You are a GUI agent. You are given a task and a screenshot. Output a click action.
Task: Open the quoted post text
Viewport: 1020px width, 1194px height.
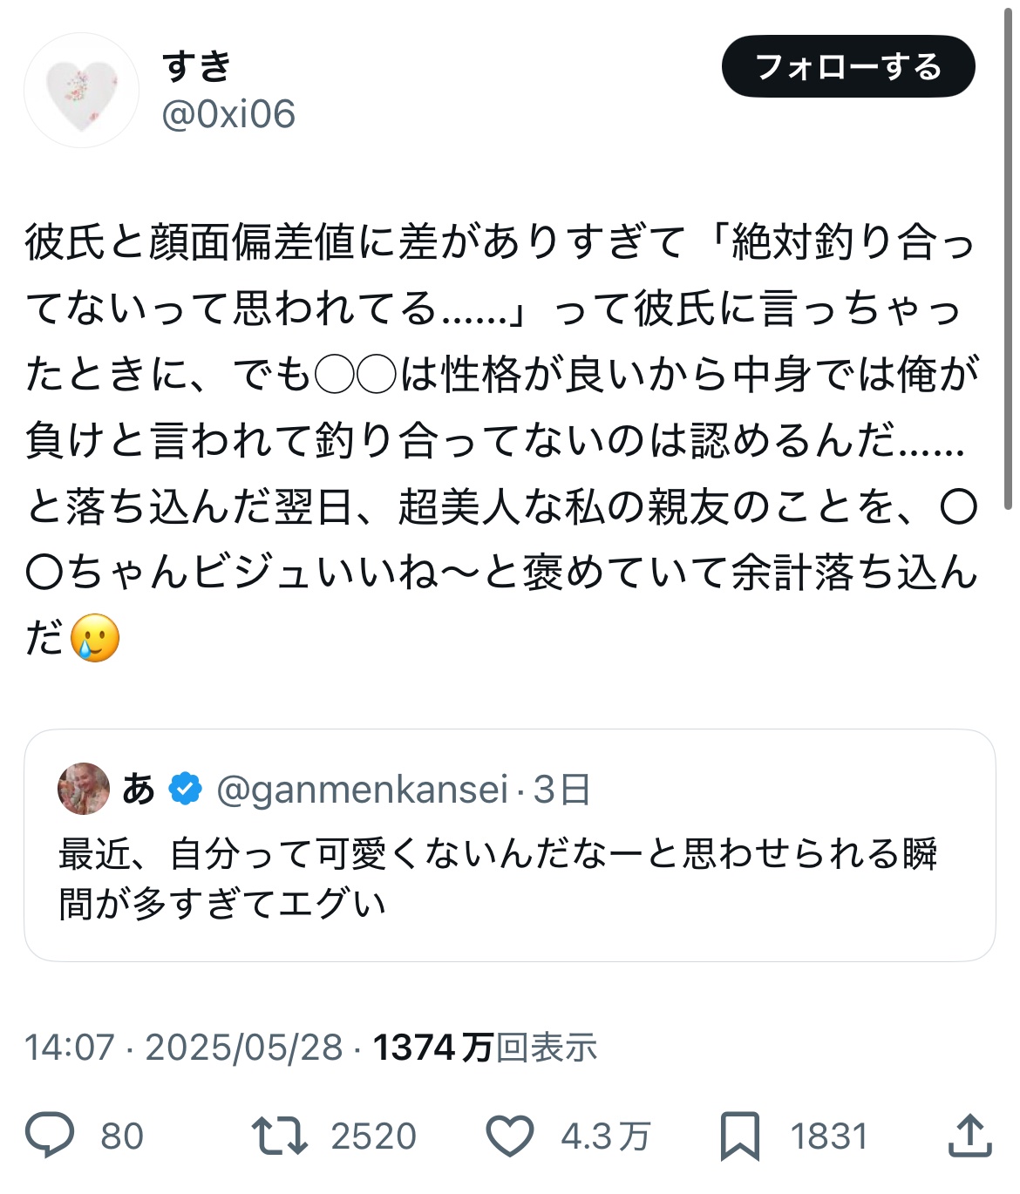coord(497,878)
